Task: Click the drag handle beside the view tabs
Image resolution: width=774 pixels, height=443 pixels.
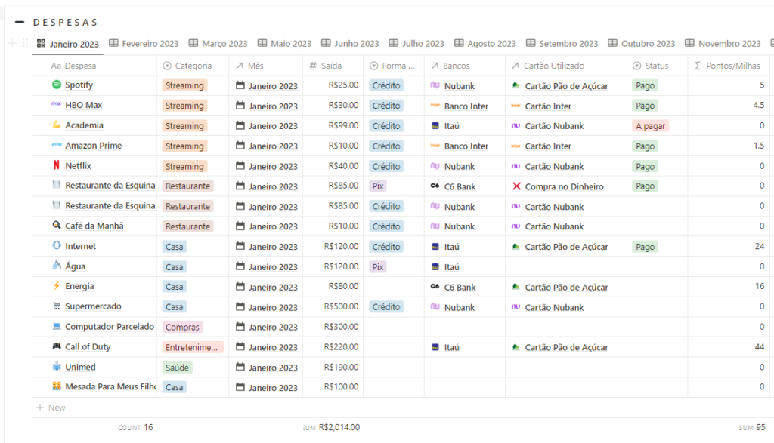Action: pos(25,44)
